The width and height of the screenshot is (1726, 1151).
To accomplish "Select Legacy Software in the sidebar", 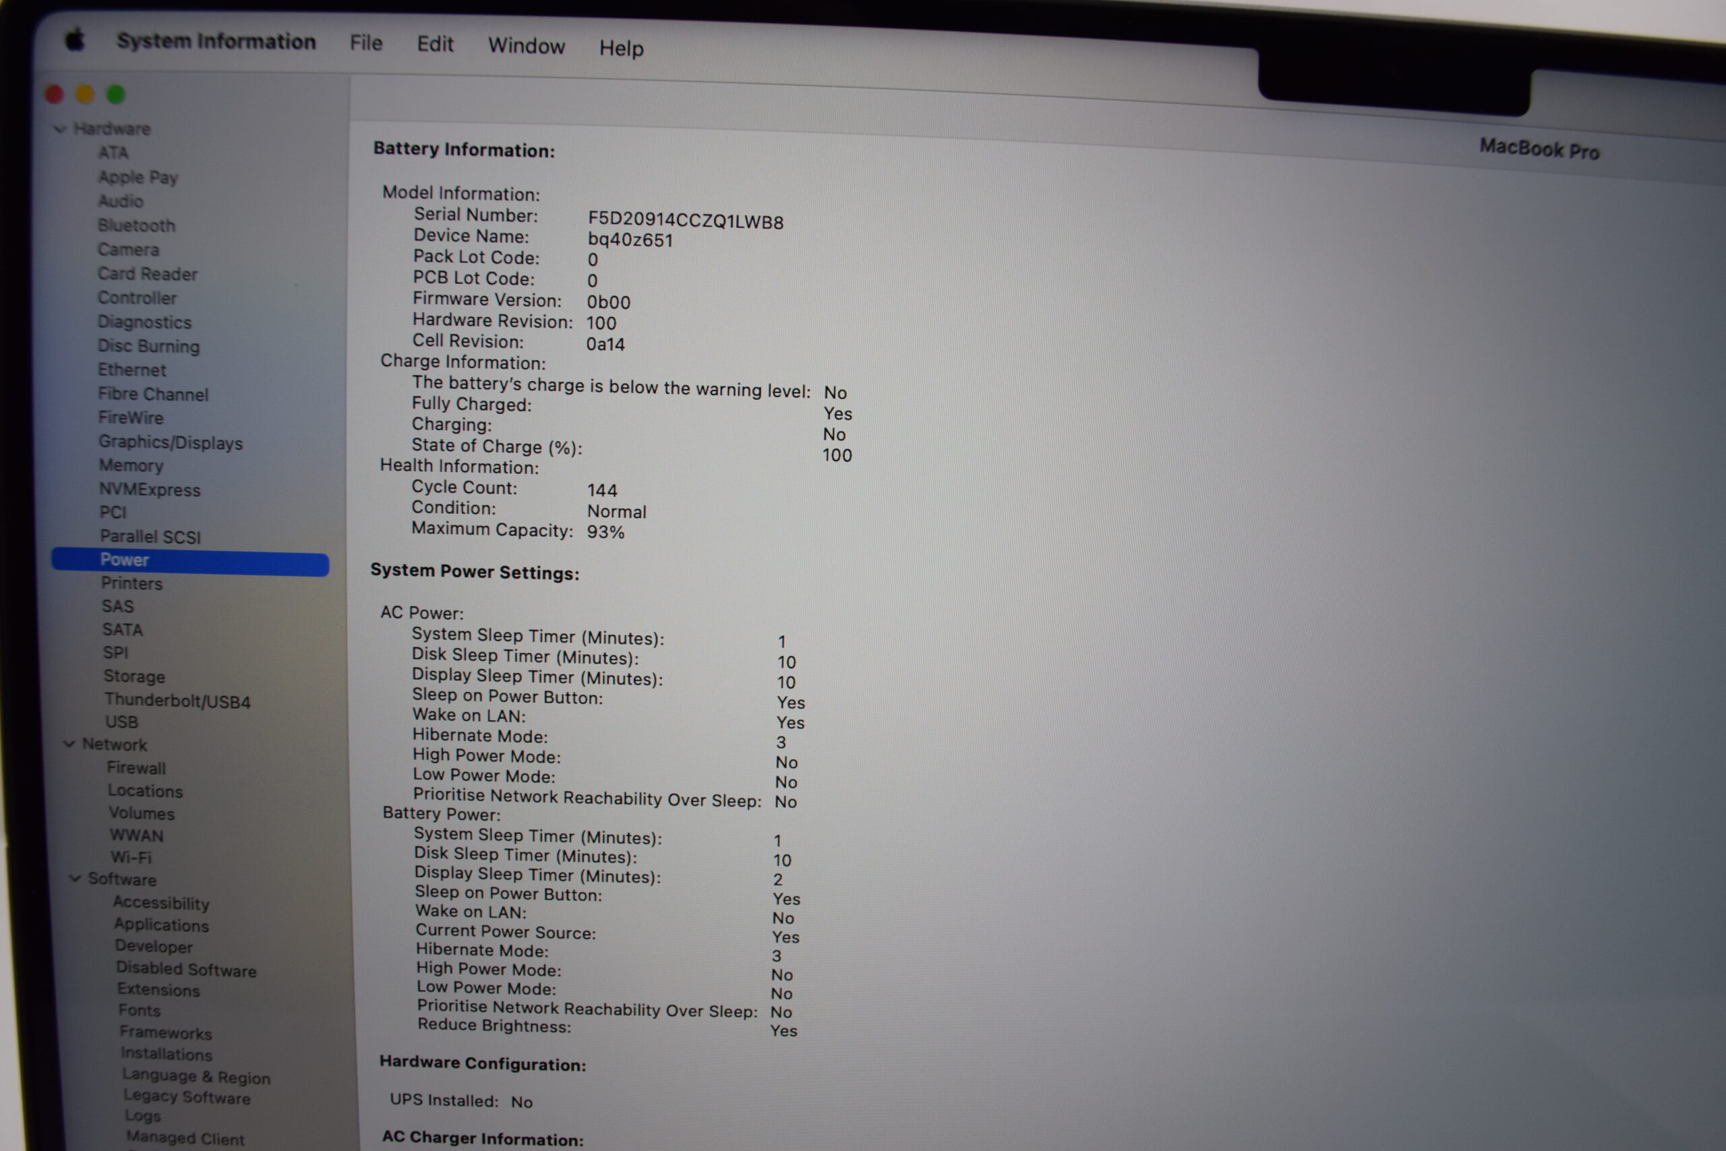I will tap(187, 1096).
